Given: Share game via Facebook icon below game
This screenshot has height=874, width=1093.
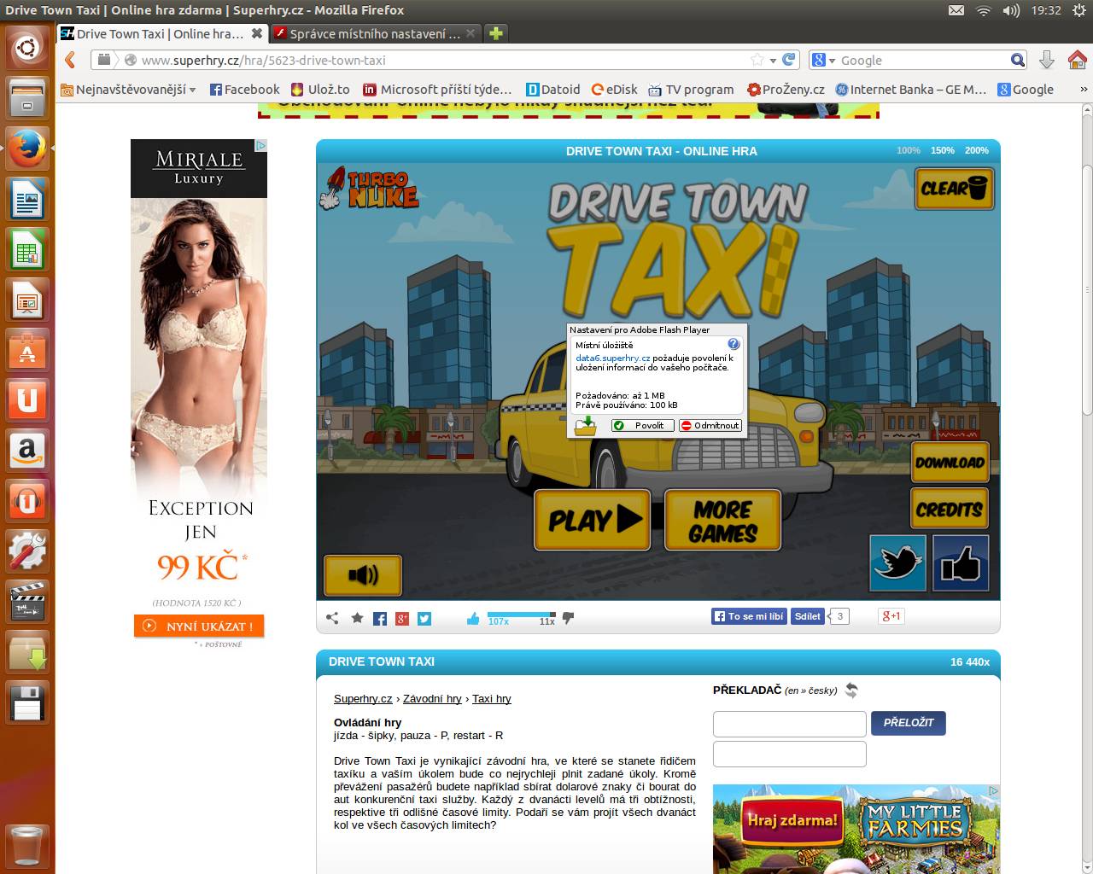Looking at the screenshot, I should pyautogui.click(x=380, y=619).
